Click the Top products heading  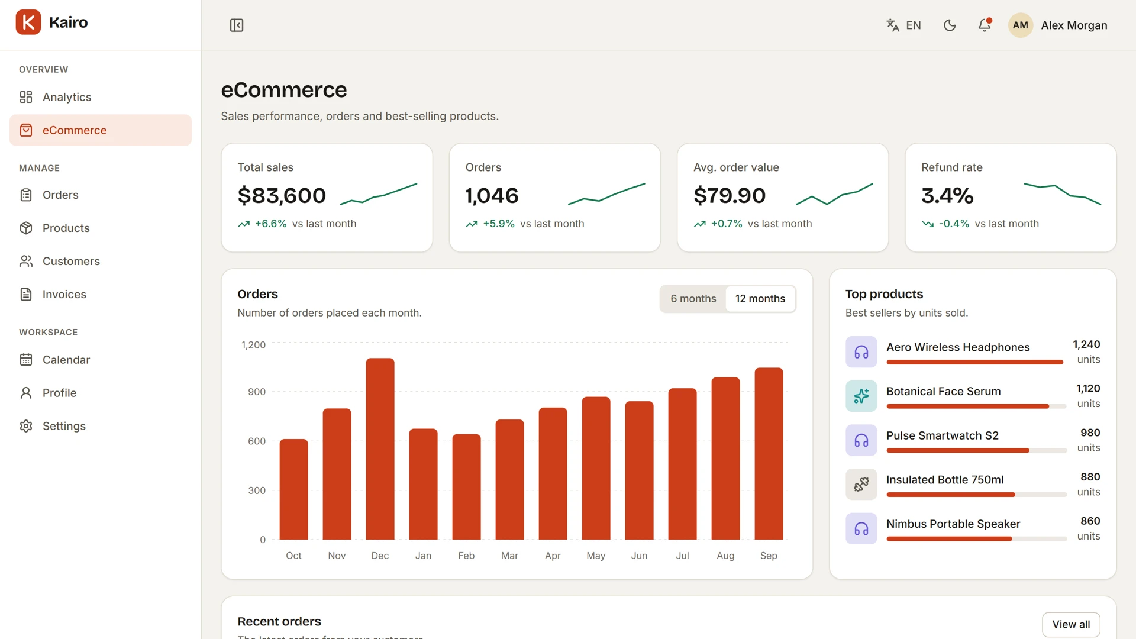click(884, 294)
